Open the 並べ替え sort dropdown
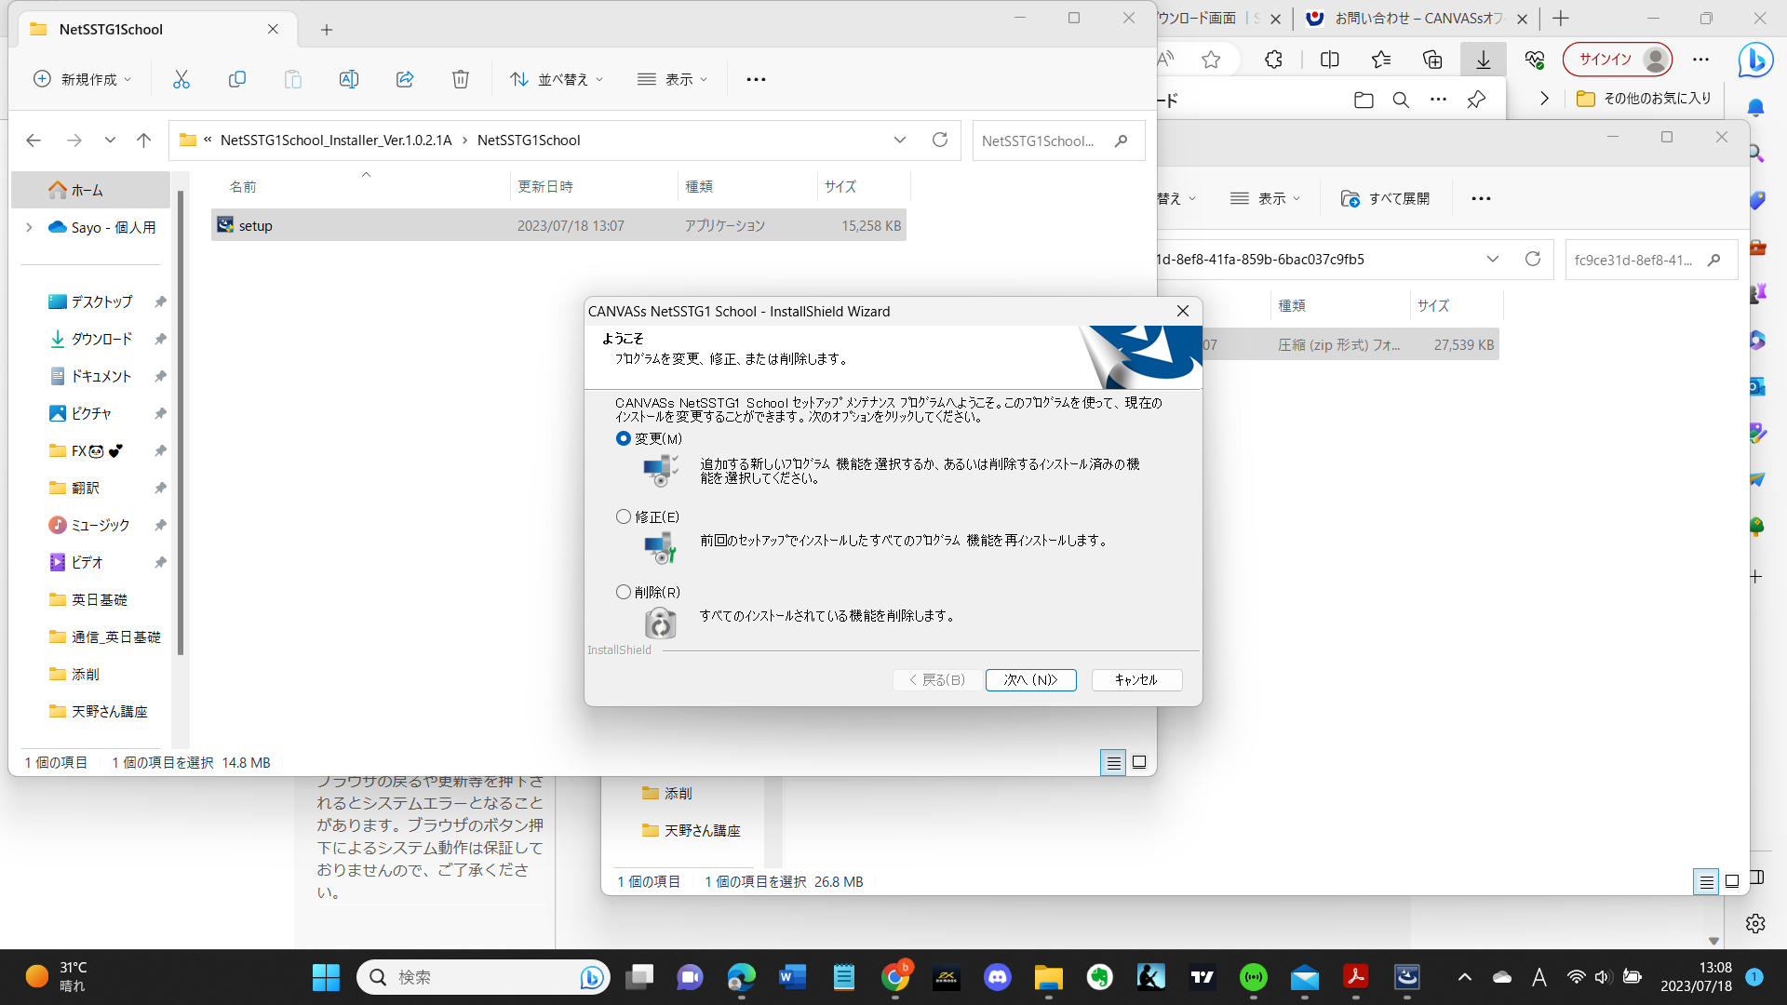The width and height of the screenshot is (1787, 1005). (x=557, y=79)
